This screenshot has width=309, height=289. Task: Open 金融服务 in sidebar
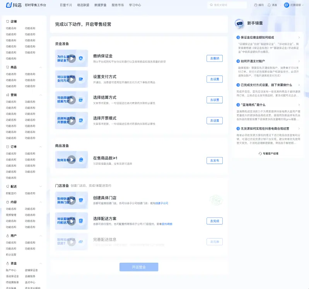pos(30,276)
